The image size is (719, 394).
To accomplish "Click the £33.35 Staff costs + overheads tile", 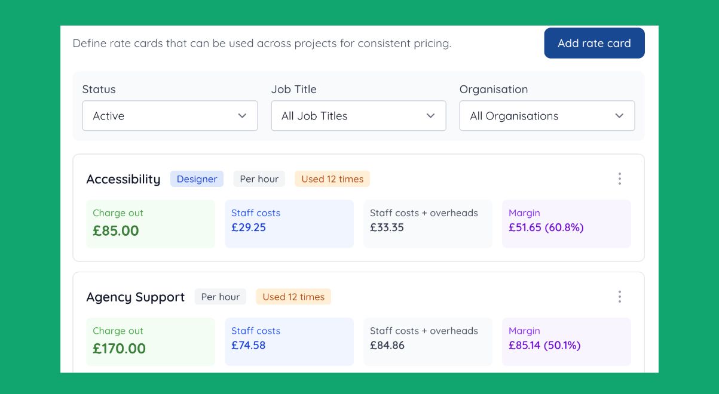I will (428, 223).
